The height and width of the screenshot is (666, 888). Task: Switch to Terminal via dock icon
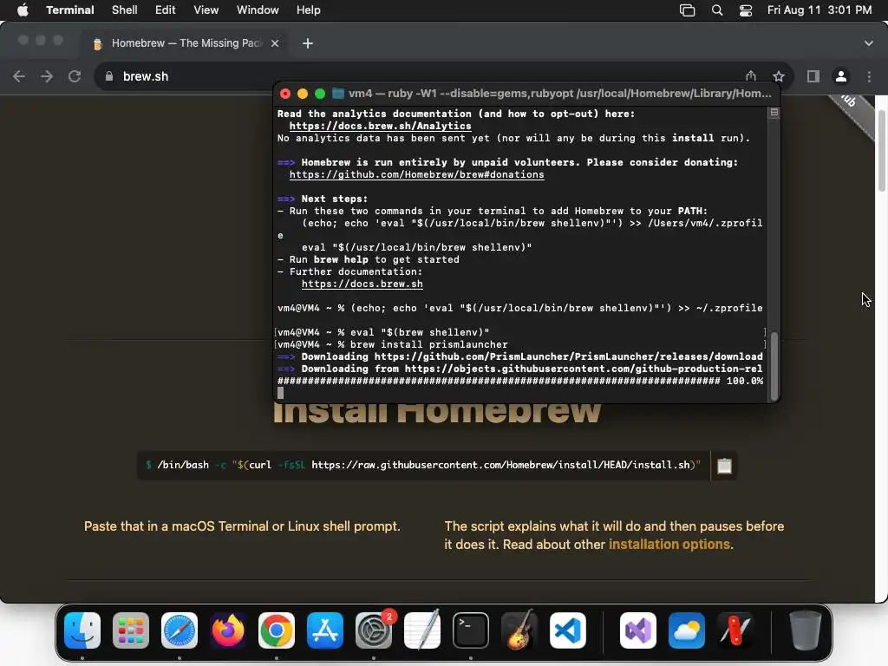(471, 630)
